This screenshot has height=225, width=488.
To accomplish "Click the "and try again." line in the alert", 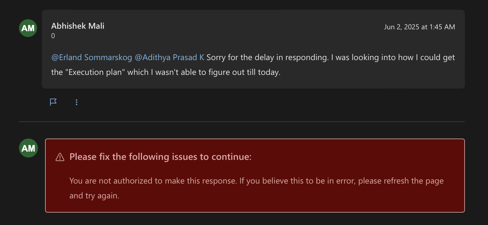I will click(94, 196).
